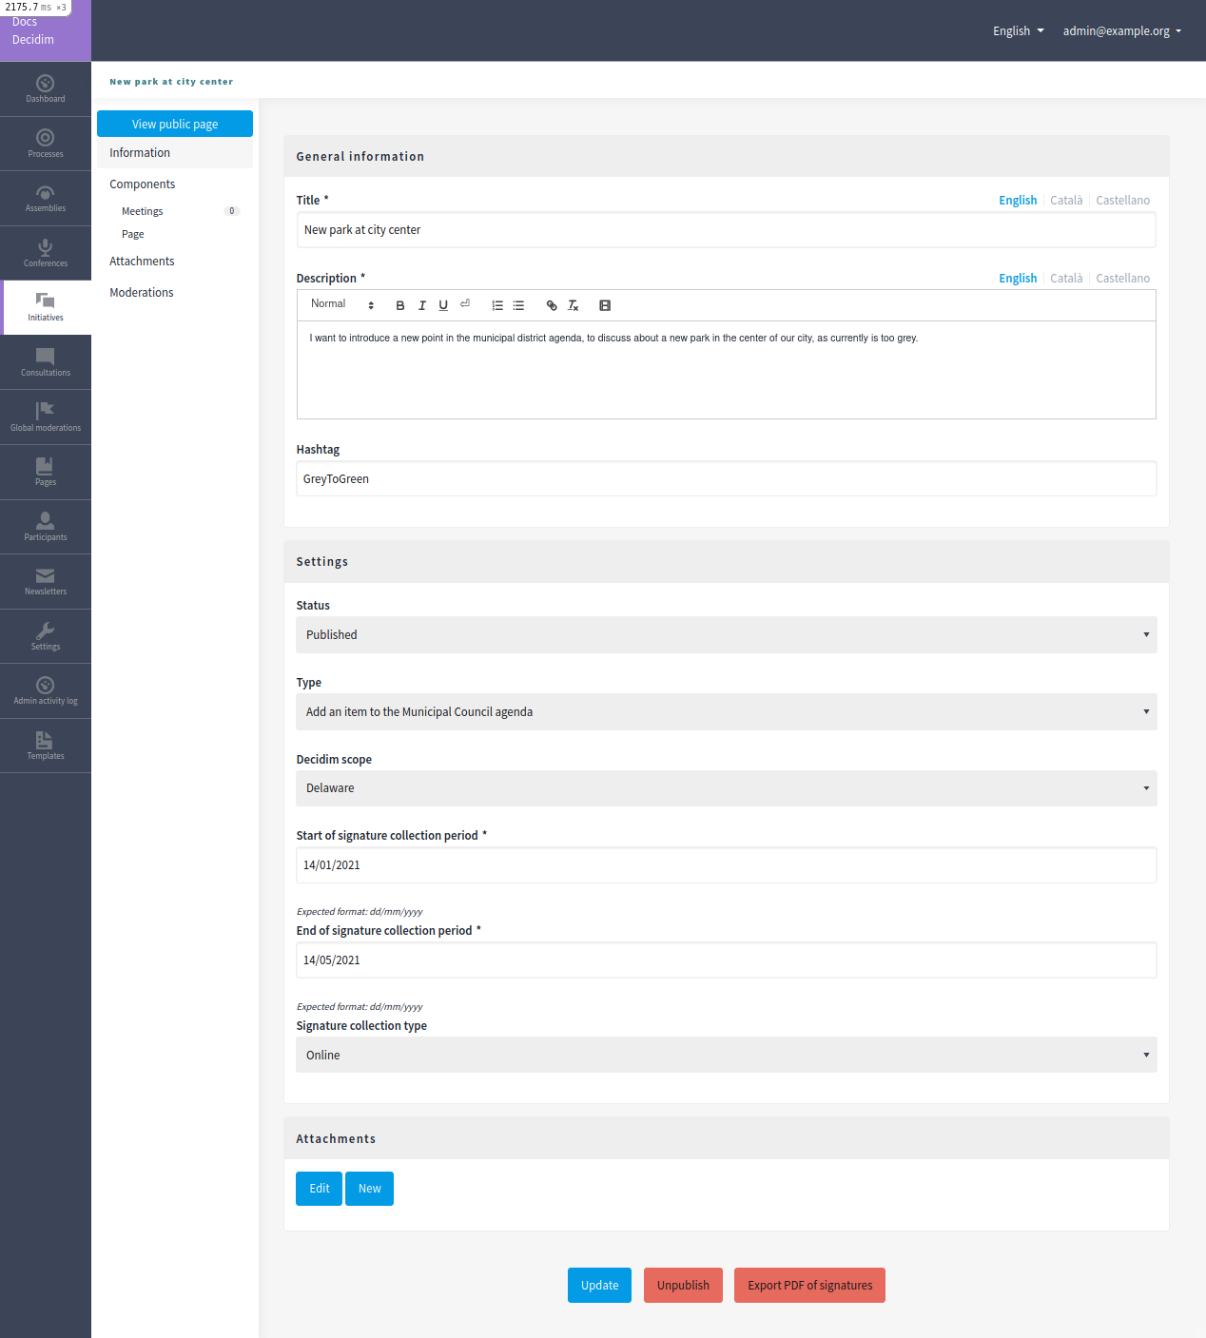Click End of signature collection date field
Screen dimensions: 1206x1338
727,960
